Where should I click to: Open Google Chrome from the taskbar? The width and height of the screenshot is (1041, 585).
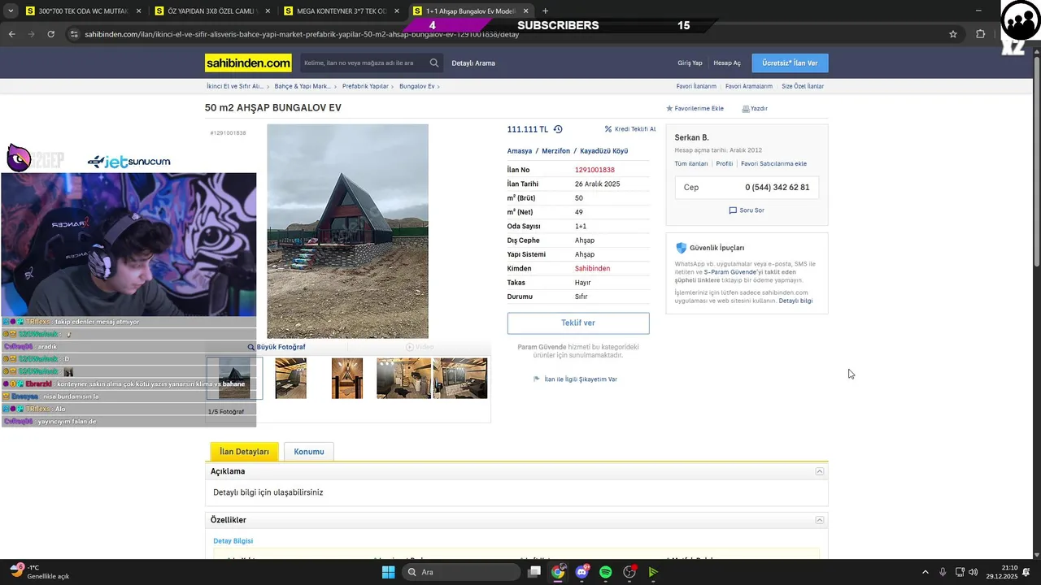(558, 572)
